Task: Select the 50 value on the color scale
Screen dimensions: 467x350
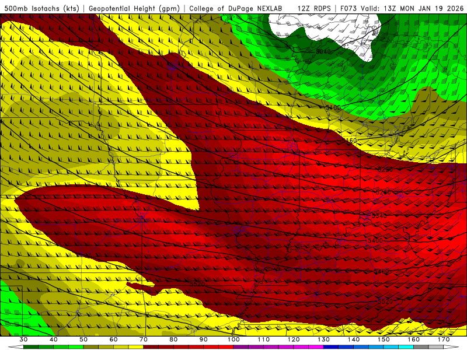Action: pyautogui.click(x=83, y=339)
